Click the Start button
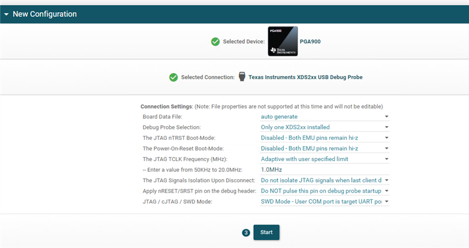The image size is (469, 248). click(267, 232)
